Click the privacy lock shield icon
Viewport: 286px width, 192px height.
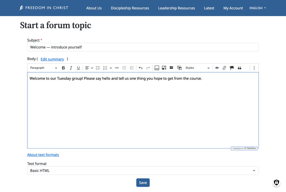(276, 182)
